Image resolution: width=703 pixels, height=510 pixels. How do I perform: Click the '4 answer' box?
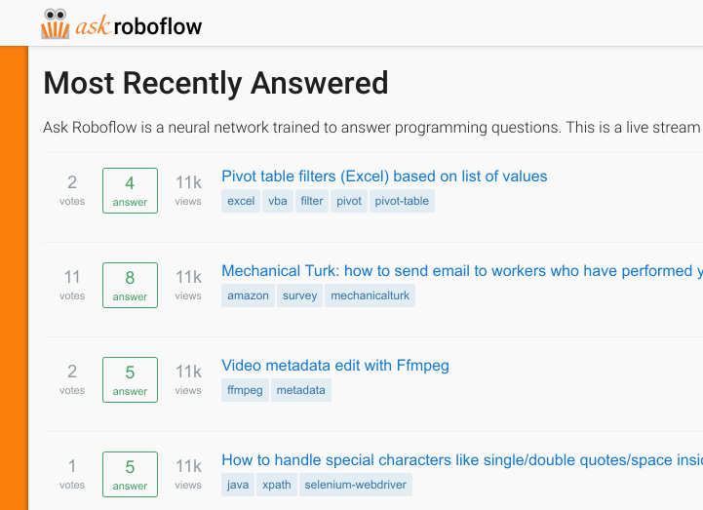click(130, 190)
